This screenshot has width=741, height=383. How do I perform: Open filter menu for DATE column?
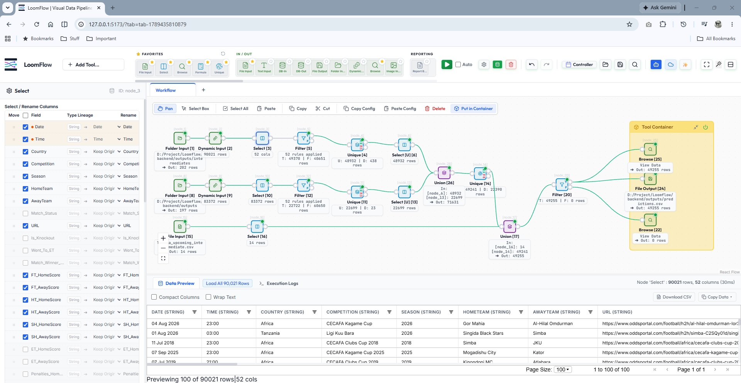(195, 312)
